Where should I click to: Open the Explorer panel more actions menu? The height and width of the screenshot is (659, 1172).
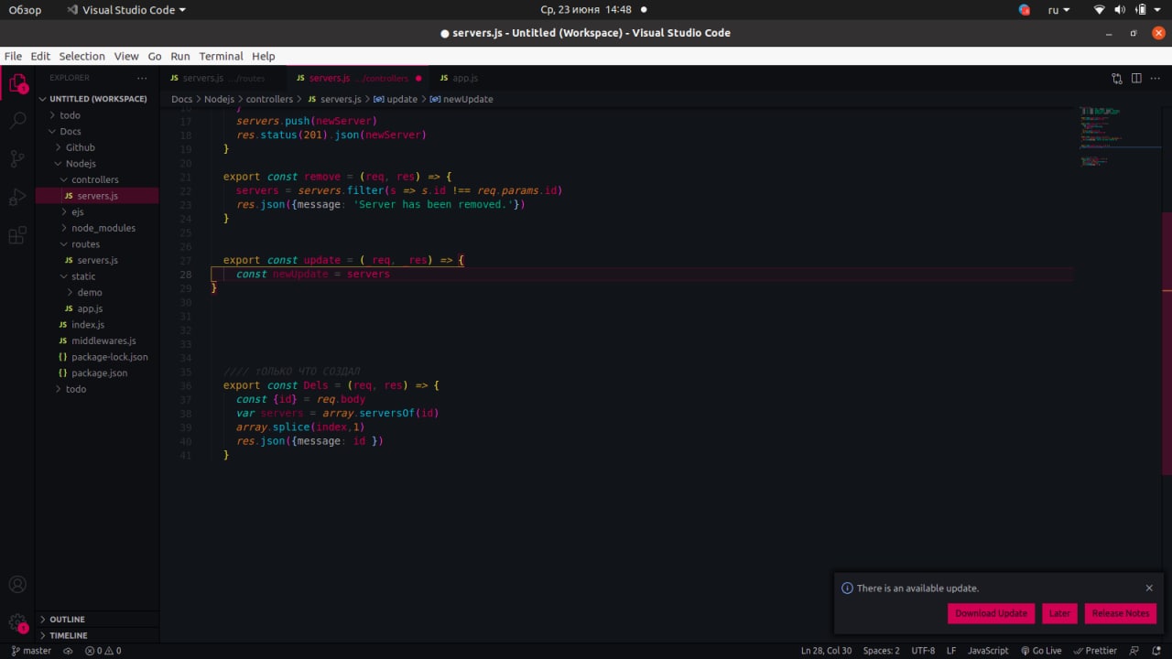[x=142, y=79]
